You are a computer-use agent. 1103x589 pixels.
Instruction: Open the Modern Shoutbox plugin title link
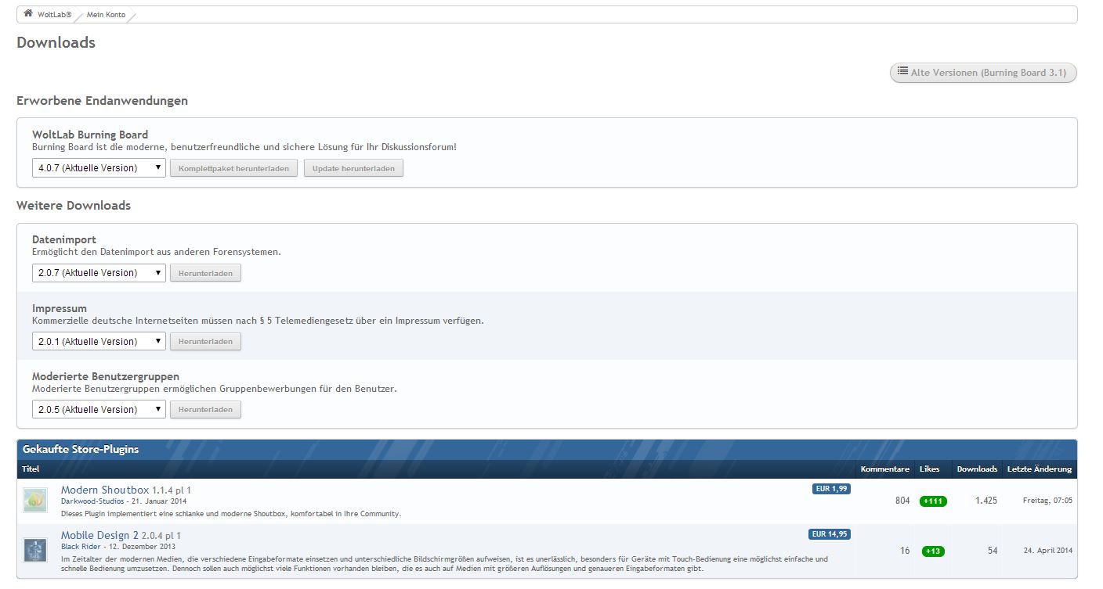(x=105, y=490)
